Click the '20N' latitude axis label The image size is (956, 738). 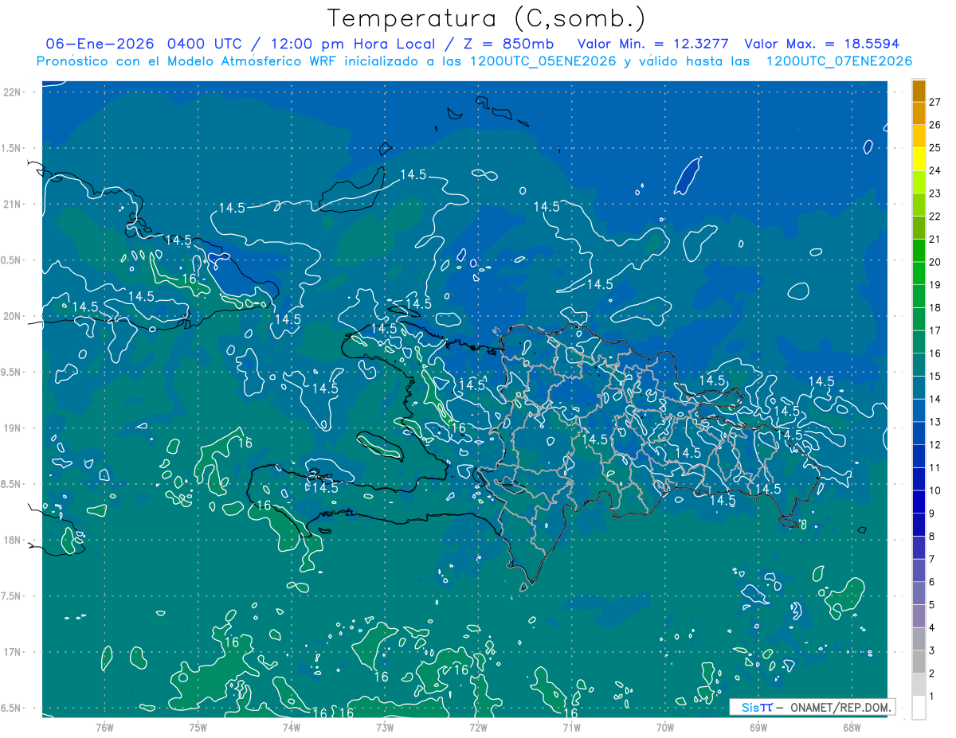pyautogui.click(x=14, y=316)
